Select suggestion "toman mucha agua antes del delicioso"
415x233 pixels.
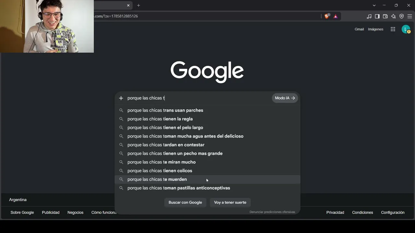point(207,136)
